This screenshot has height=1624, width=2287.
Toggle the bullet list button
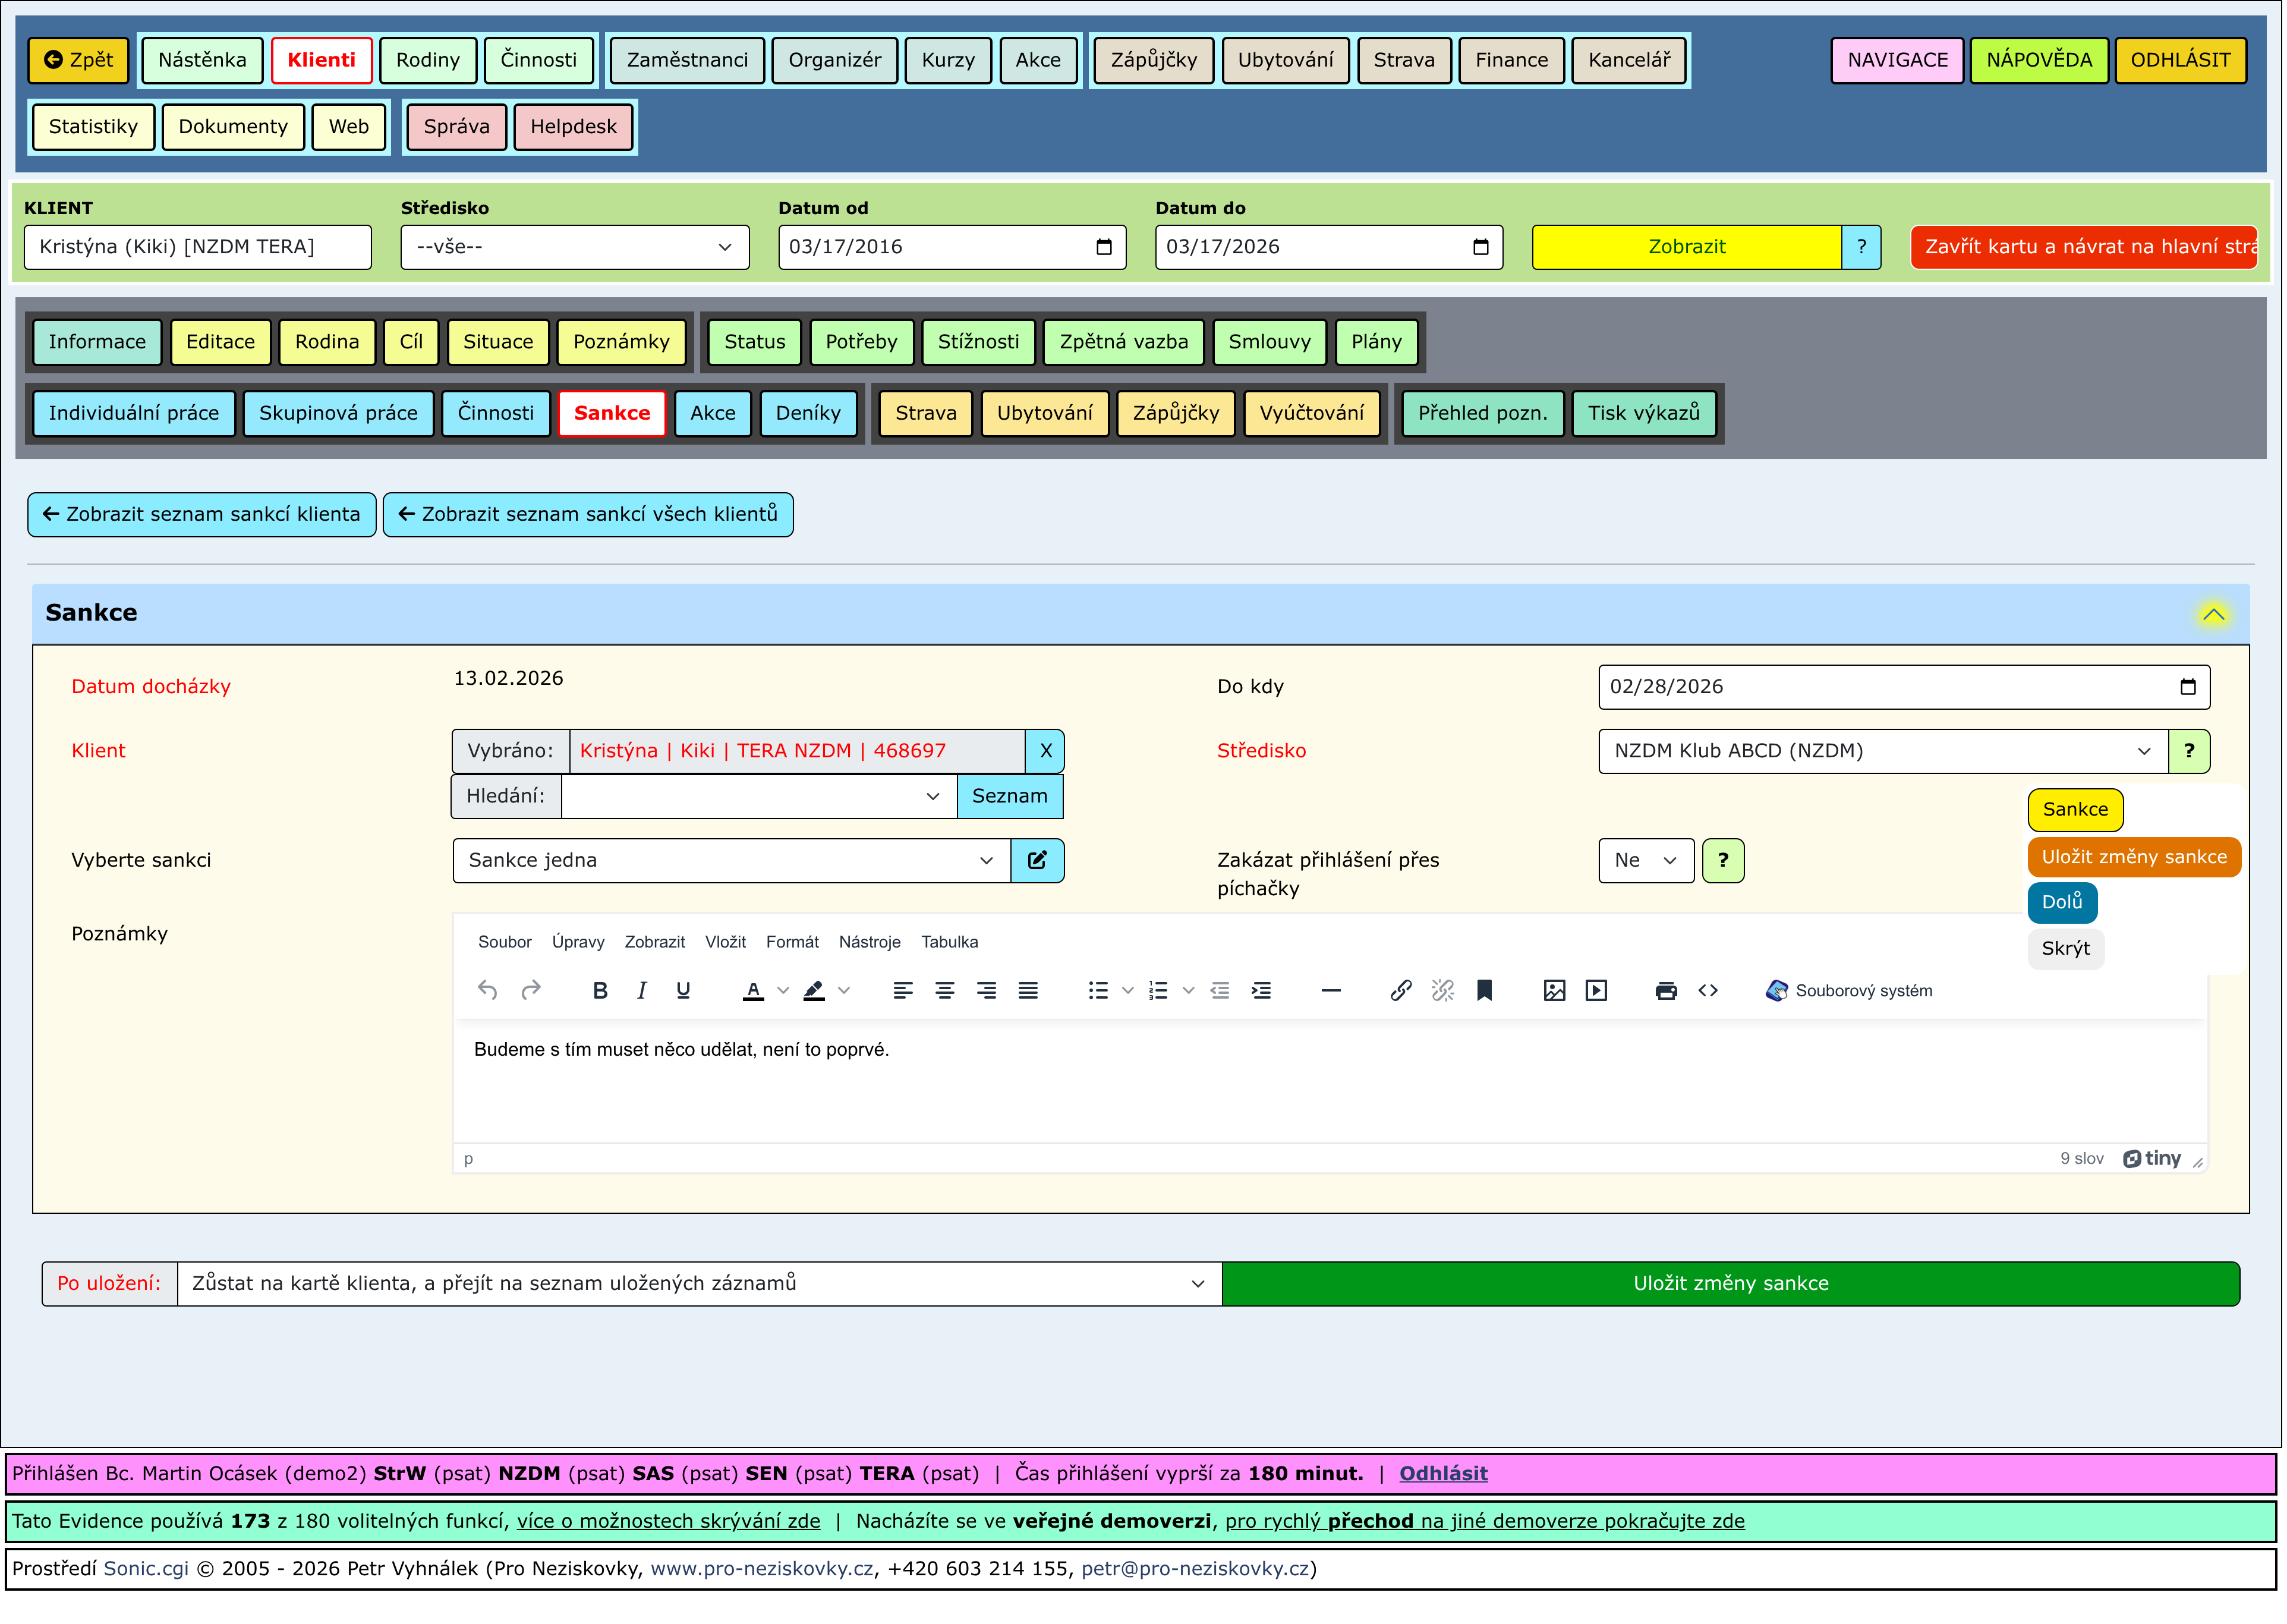(x=1098, y=991)
